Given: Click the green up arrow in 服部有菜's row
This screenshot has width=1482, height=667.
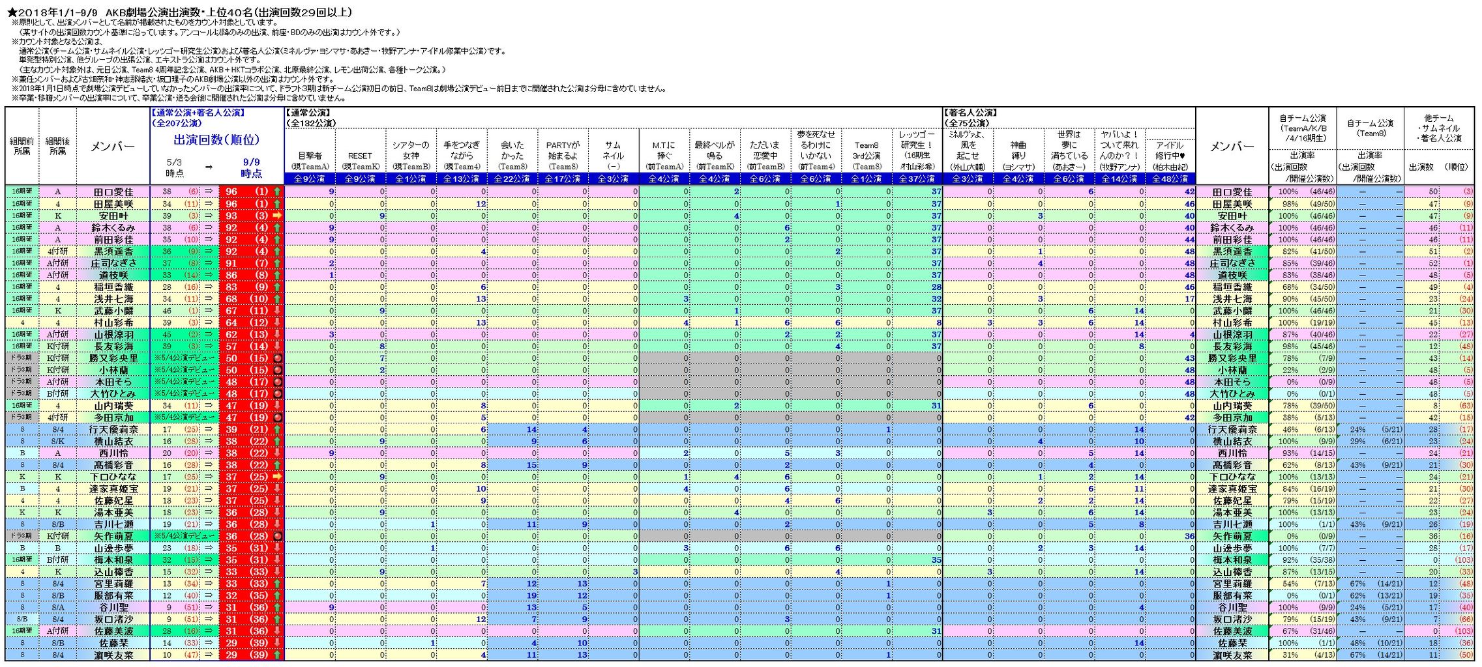Looking at the screenshot, I should click(x=277, y=595).
